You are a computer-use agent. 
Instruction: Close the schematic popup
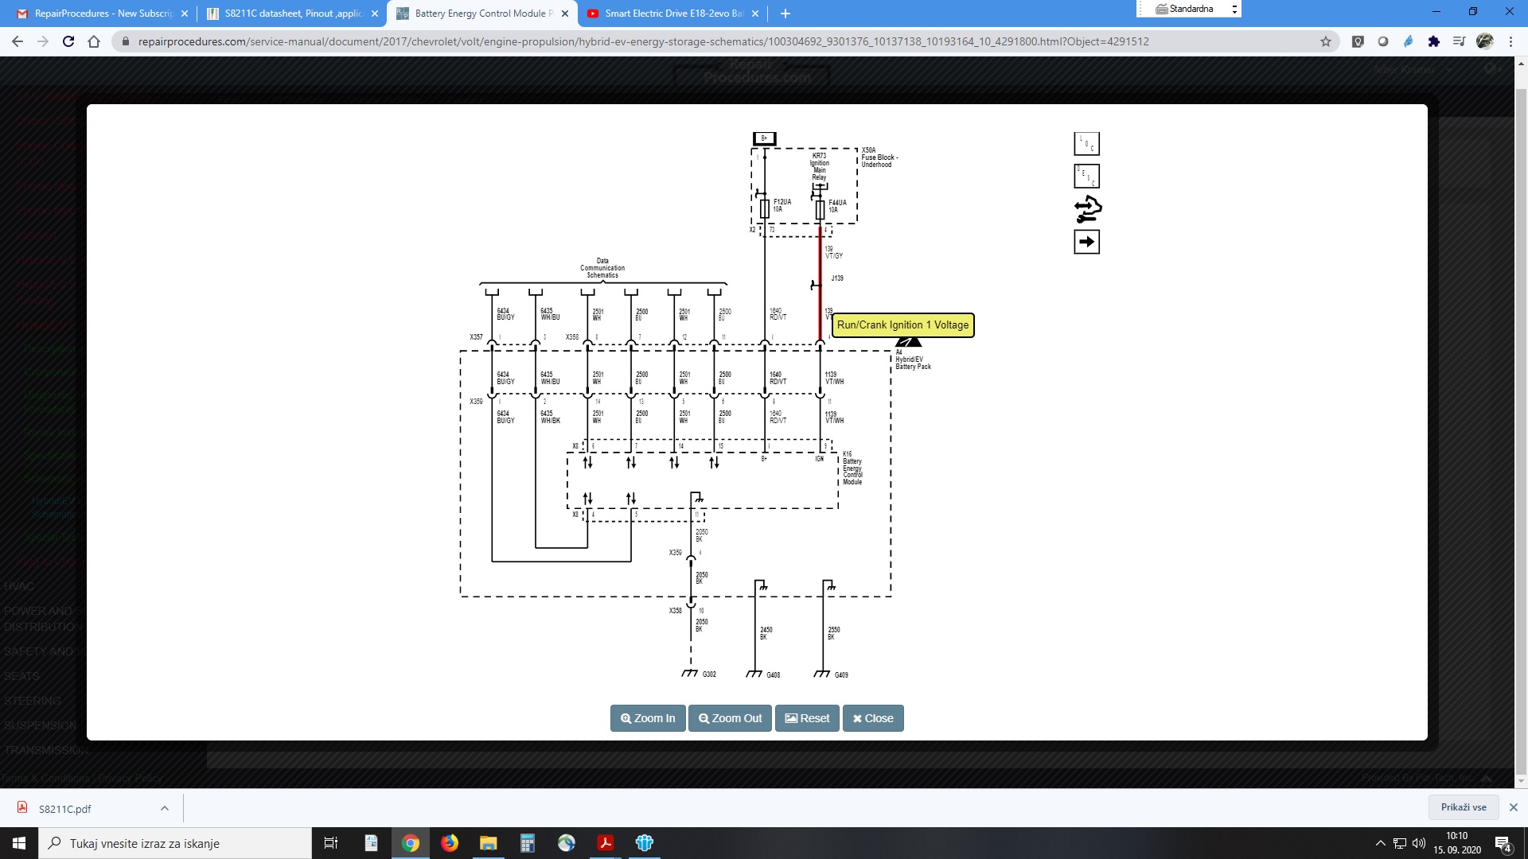coord(873,718)
